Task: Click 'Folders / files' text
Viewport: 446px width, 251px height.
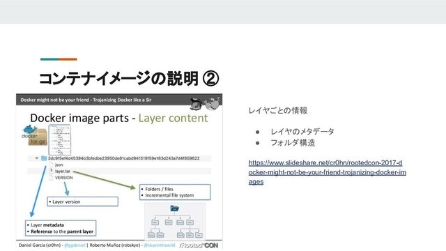Action: (x=159, y=189)
